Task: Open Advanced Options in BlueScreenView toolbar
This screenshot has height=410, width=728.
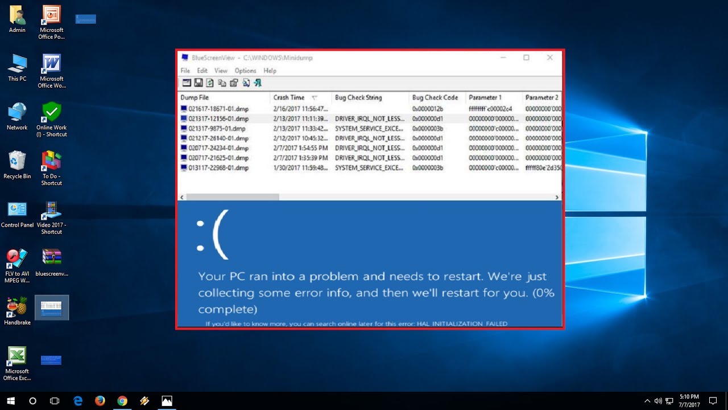Action: pos(187,83)
